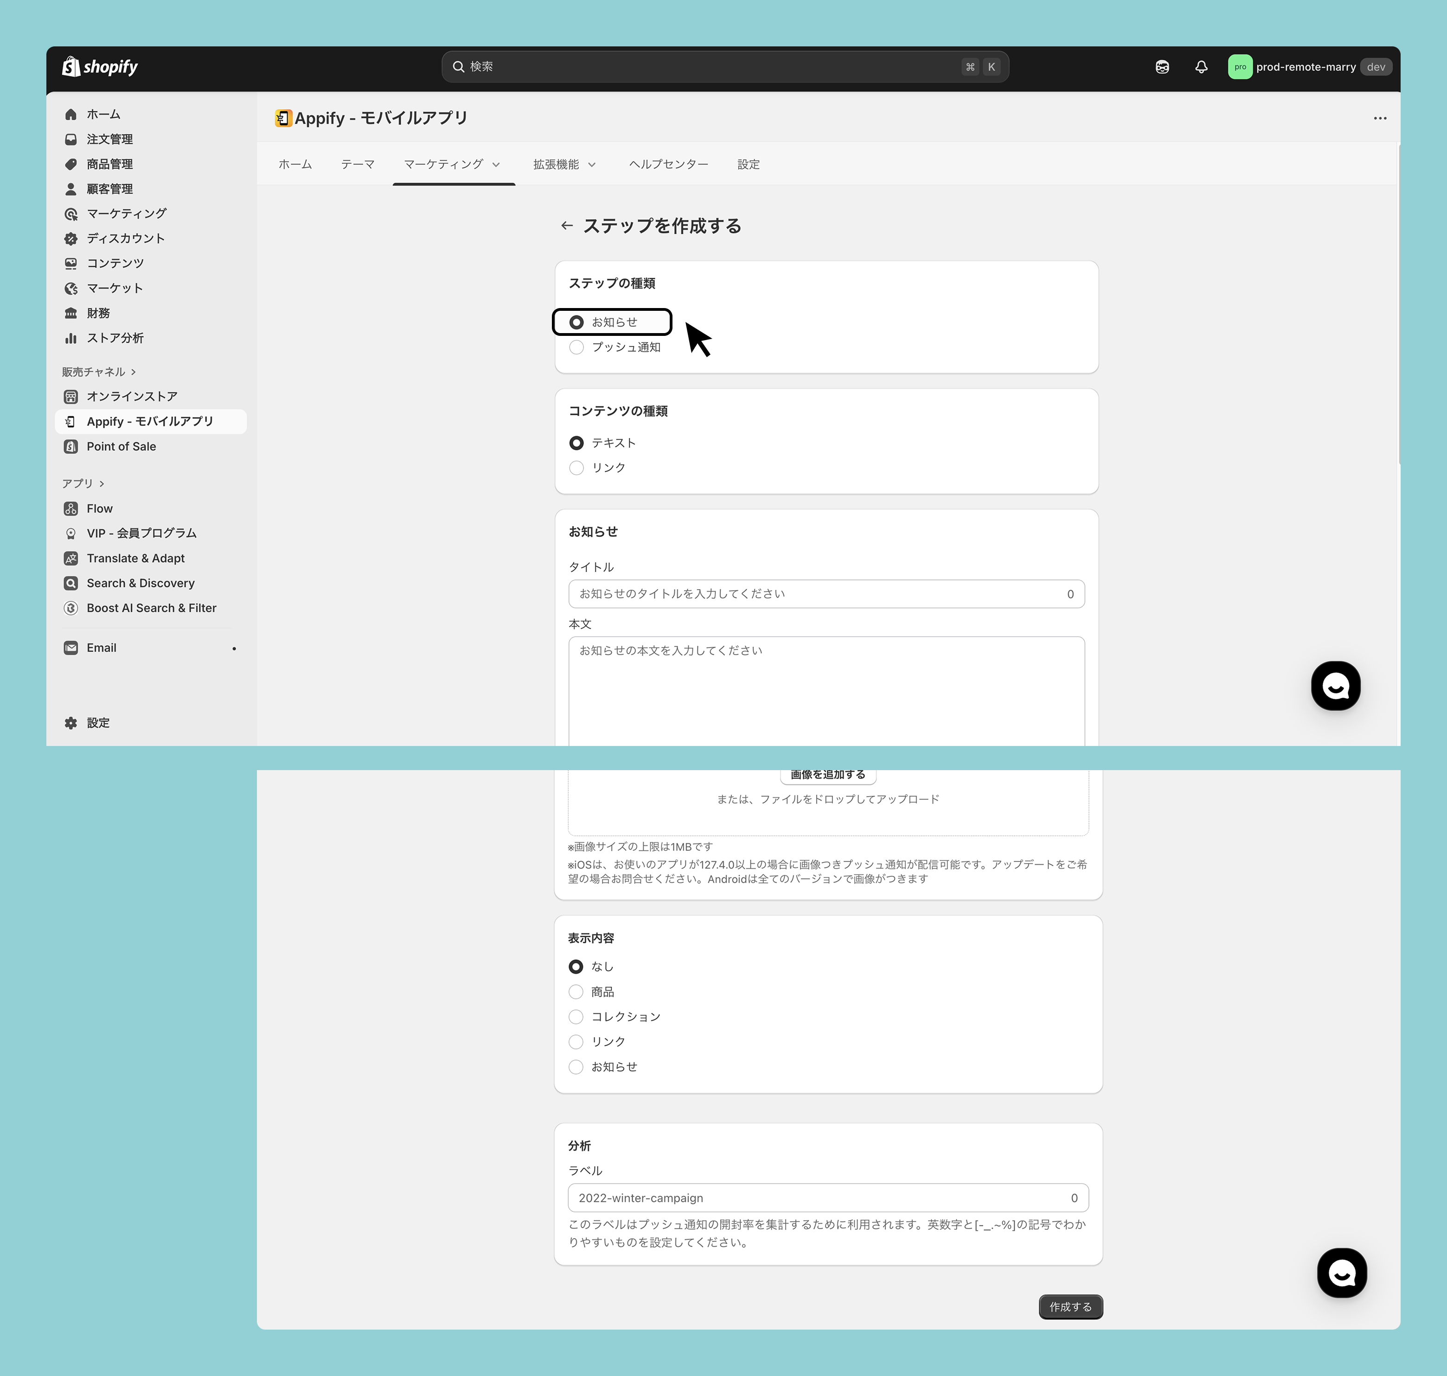Open the Sidekick assistant icon in top bar

1162,67
